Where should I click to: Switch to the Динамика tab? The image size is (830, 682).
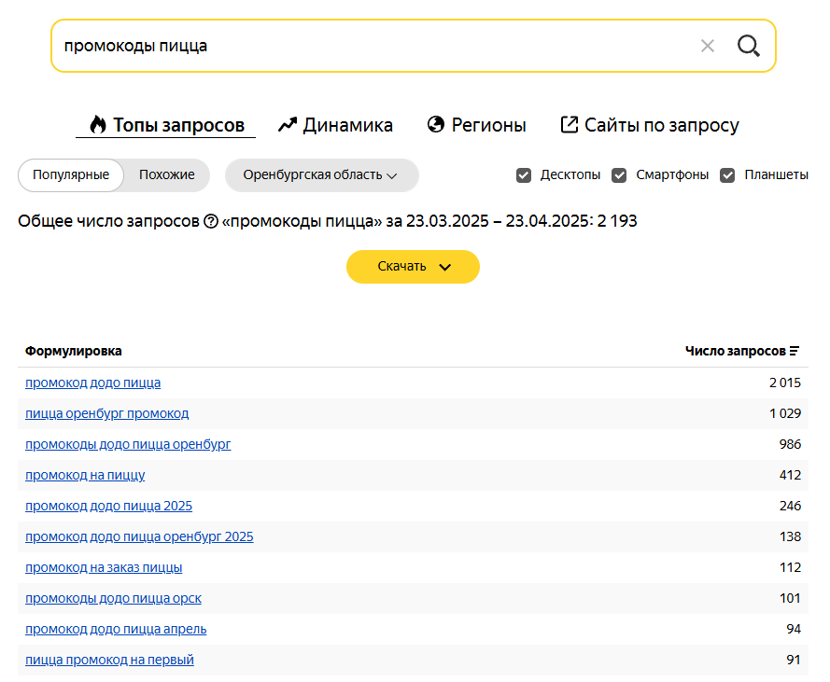[x=335, y=125]
